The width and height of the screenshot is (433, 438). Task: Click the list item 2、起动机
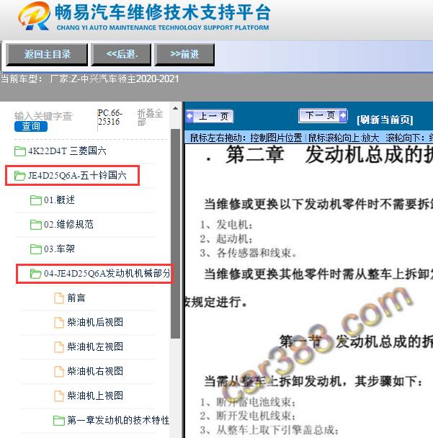pyautogui.click(x=226, y=238)
